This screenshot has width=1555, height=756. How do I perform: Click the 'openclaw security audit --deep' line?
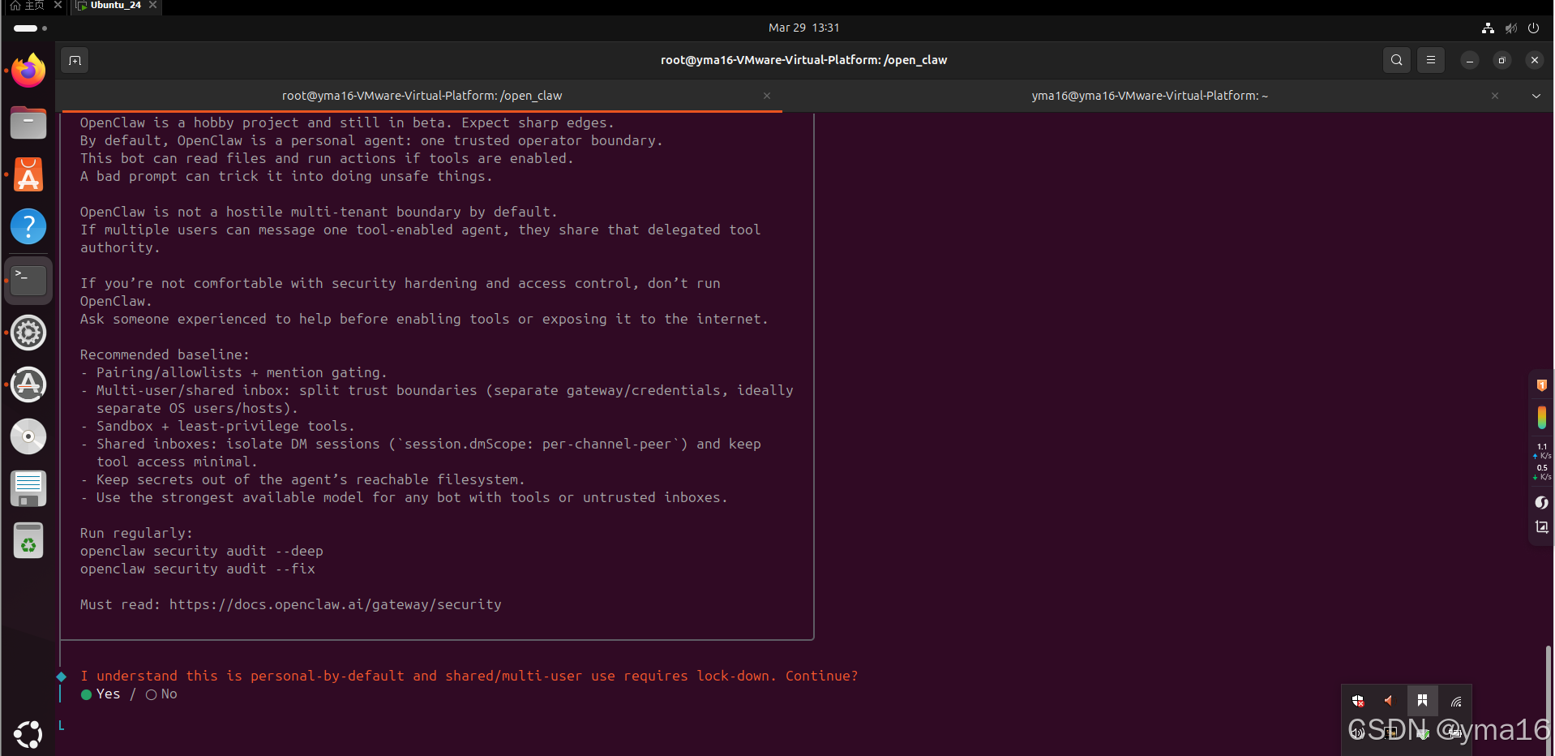[201, 551]
